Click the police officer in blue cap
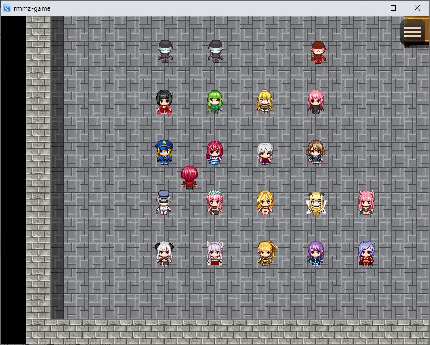430x345 pixels. 164,153
